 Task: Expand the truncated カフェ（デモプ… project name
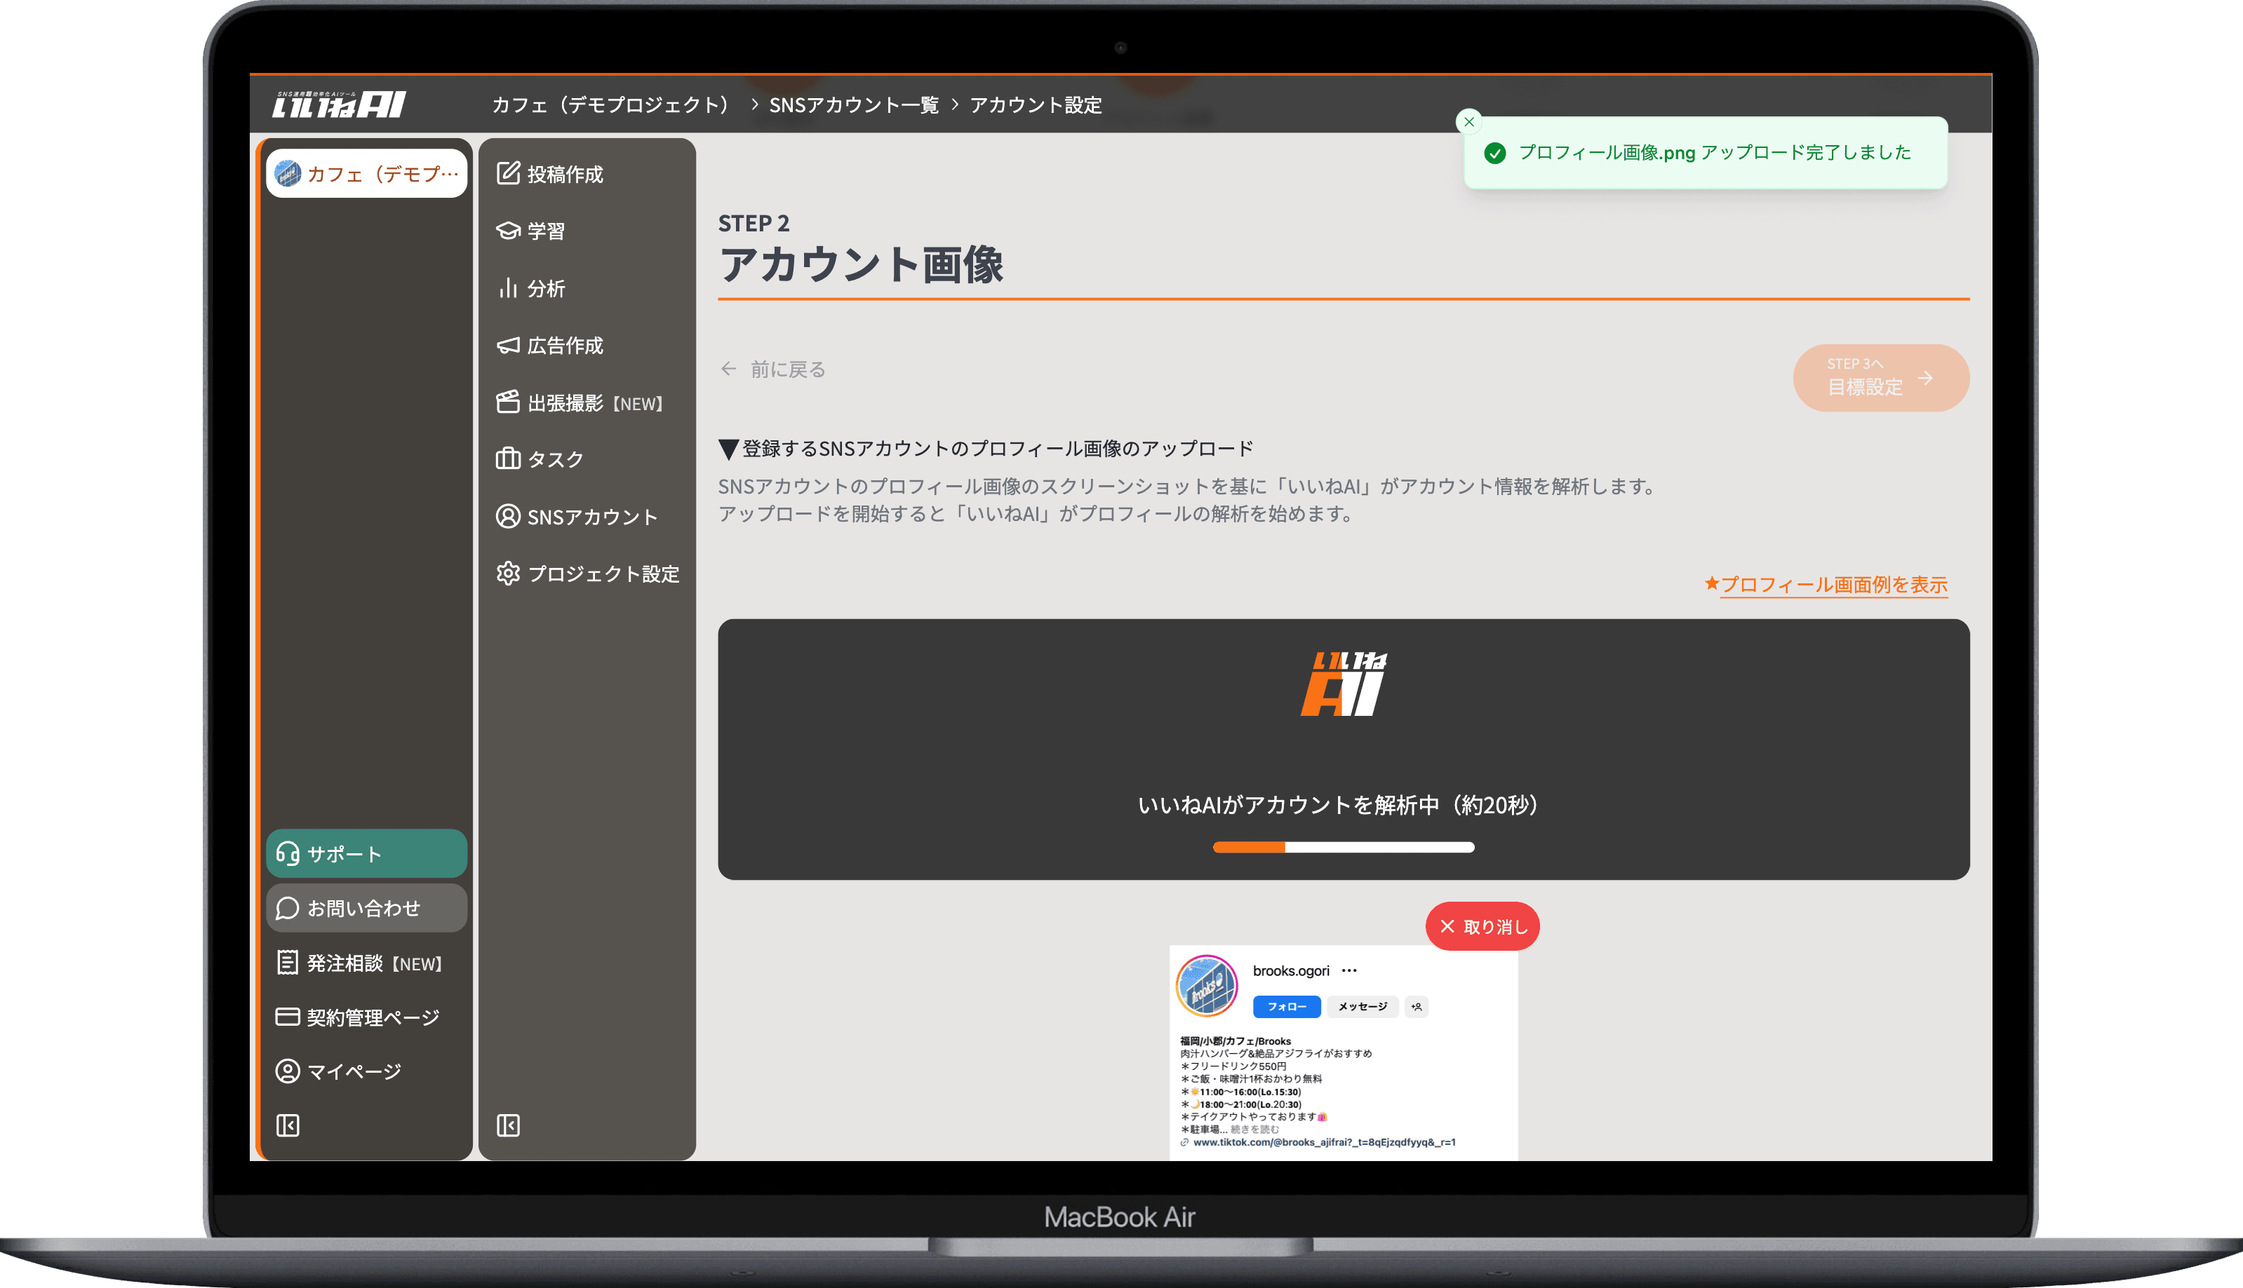366,173
